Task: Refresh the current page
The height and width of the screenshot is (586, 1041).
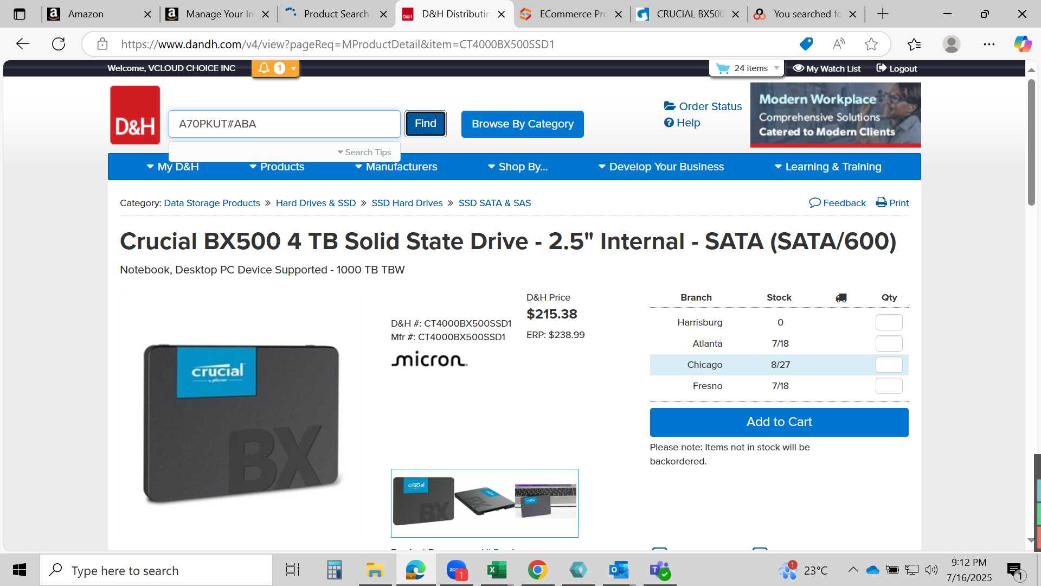Action: pyautogui.click(x=59, y=44)
